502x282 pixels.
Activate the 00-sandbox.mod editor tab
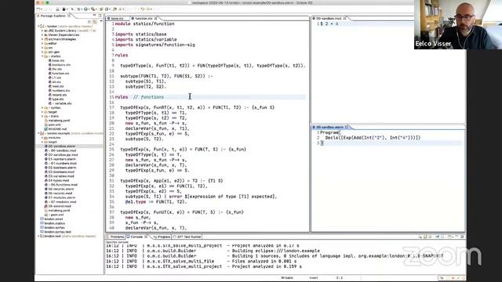[329, 19]
